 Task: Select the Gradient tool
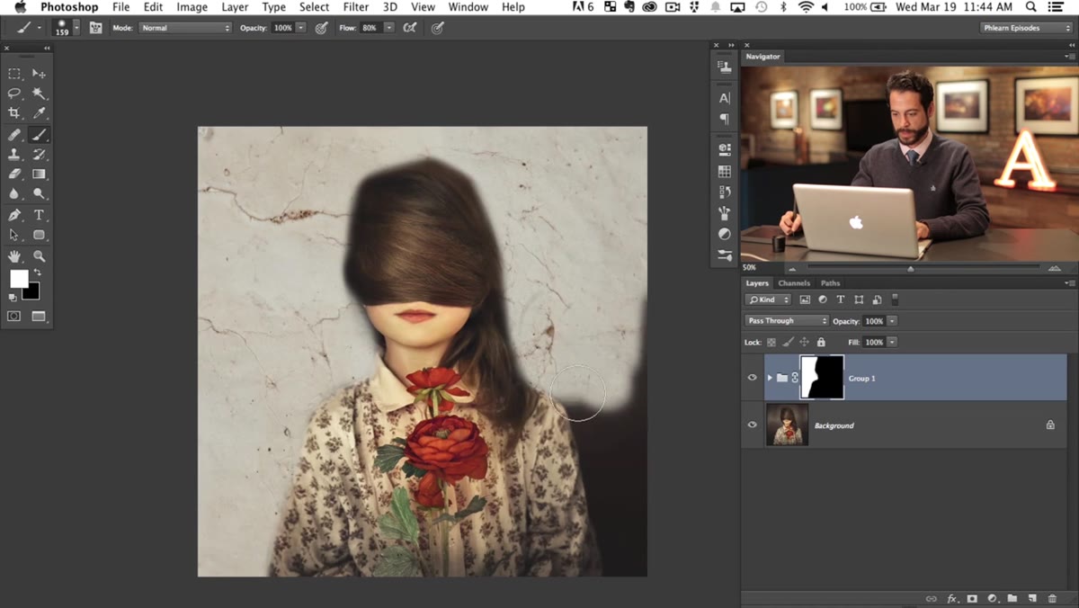tap(39, 174)
